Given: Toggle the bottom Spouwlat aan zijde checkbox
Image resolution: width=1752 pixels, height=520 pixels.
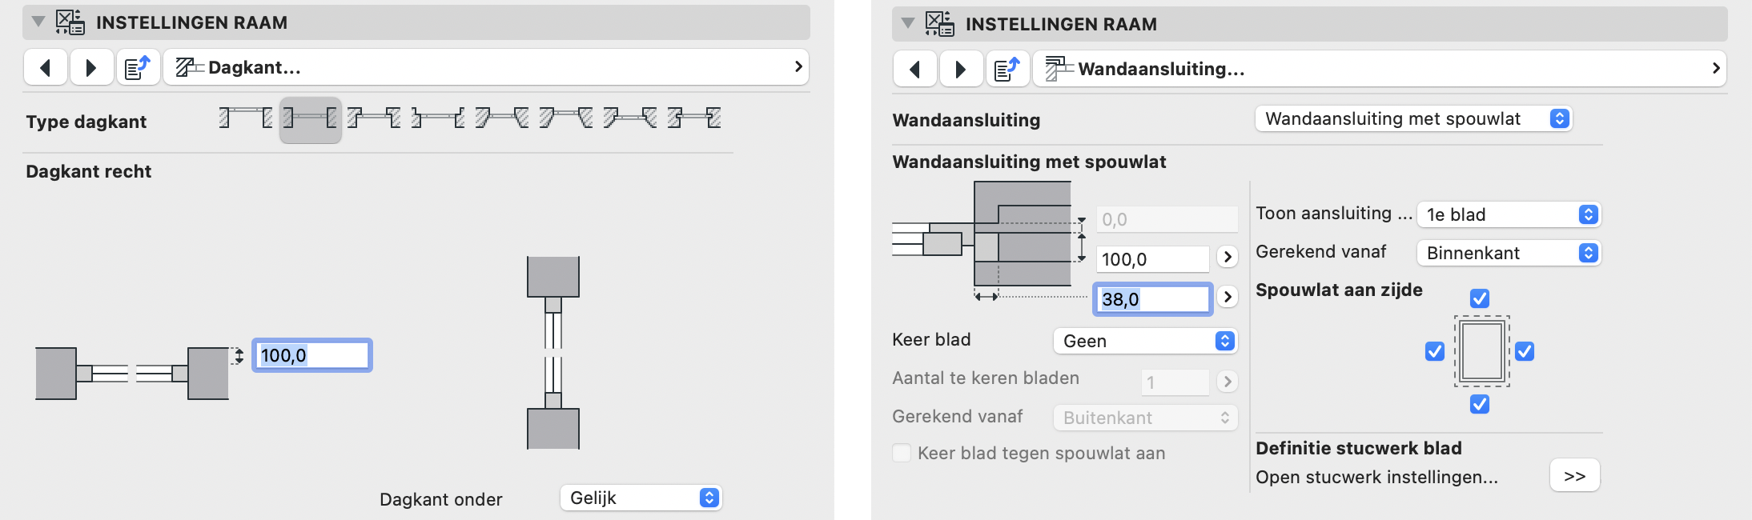Looking at the screenshot, I should [x=1480, y=404].
